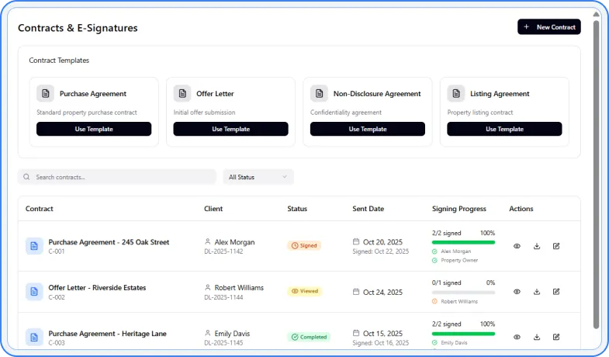The image size is (609, 357).
Task: Click the Viewed status badge for Robert Williams
Action: click(x=304, y=292)
